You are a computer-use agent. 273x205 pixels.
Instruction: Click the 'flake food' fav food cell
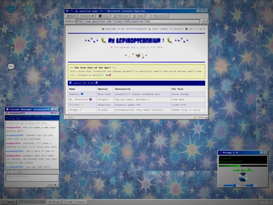pos(188,105)
